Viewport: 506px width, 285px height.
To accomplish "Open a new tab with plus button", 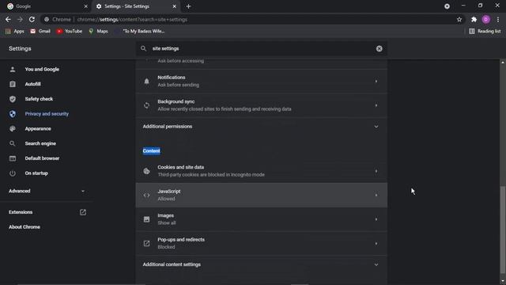I will (x=188, y=6).
